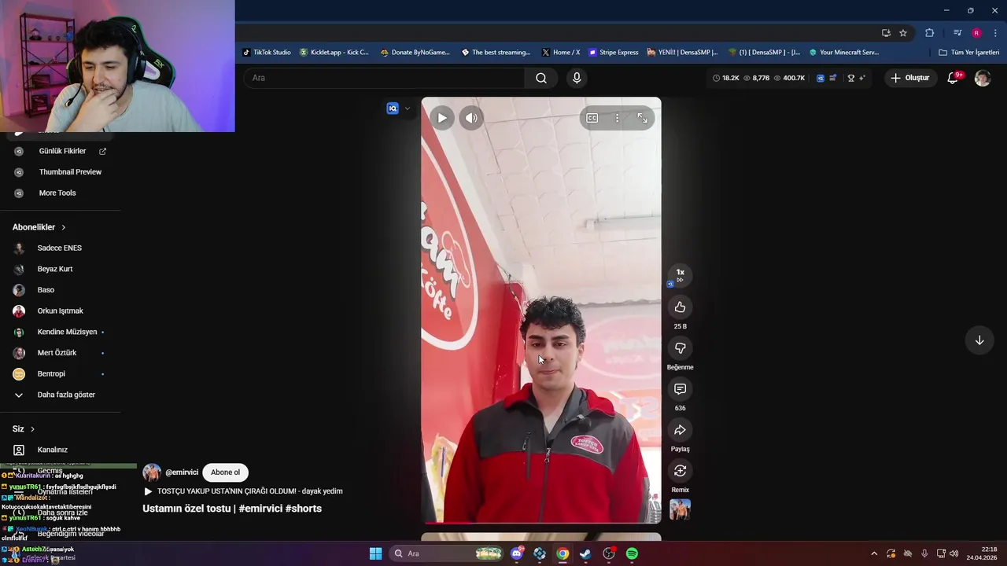
Task: Toggle closed captions on the Short
Action: (x=592, y=118)
